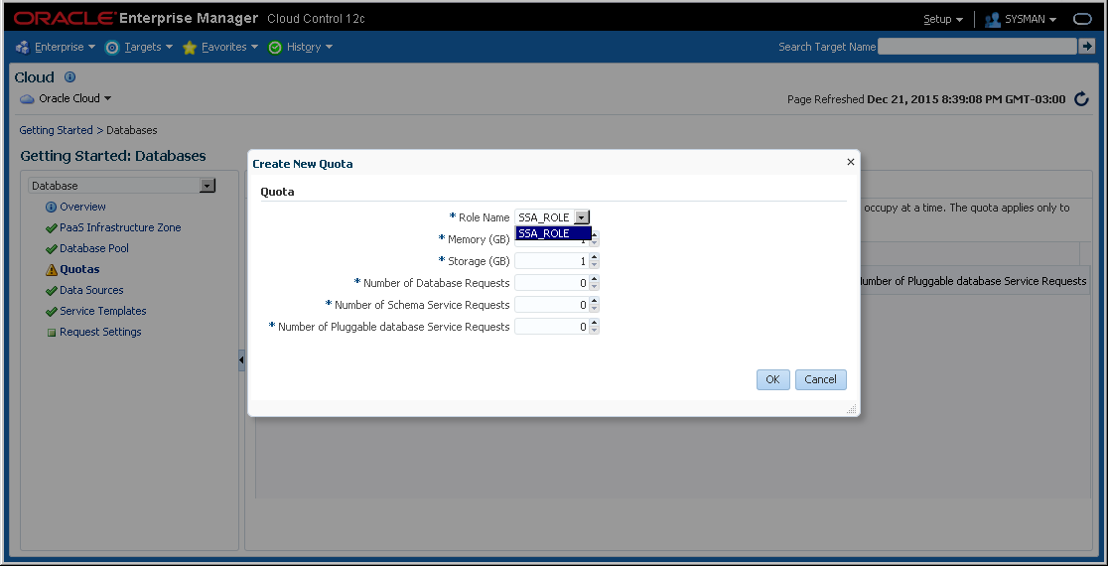Screen dimensions: 1108x567
Task: Open the Favorites menu
Action: tap(229, 47)
